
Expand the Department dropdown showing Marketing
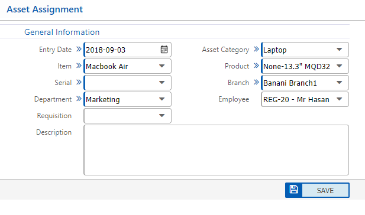click(128, 99)
